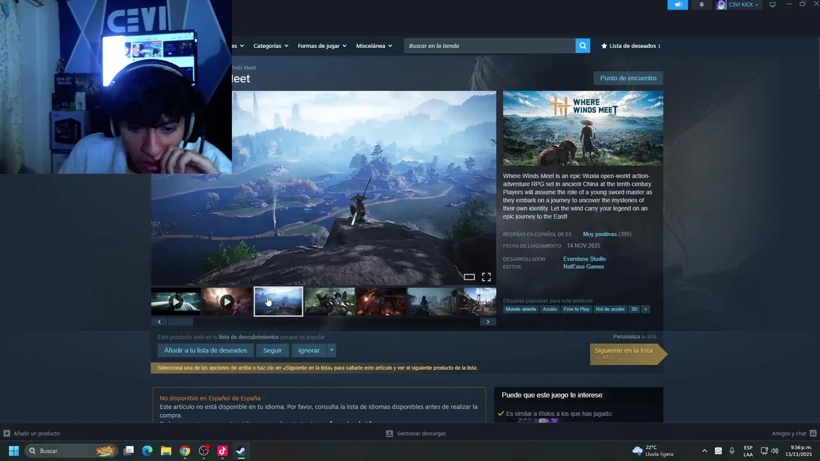Open OBS Studio from the taskbar

(204, 451)
